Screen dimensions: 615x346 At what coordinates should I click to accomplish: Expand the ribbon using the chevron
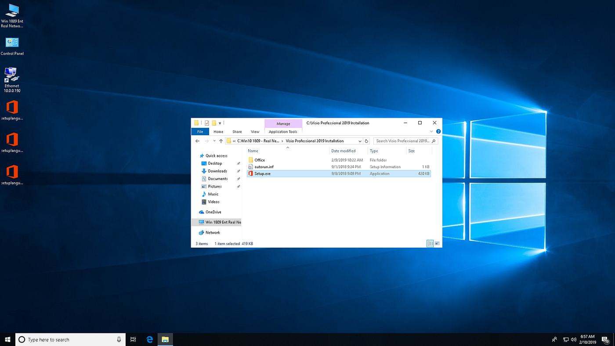click(x=431, y=131)
